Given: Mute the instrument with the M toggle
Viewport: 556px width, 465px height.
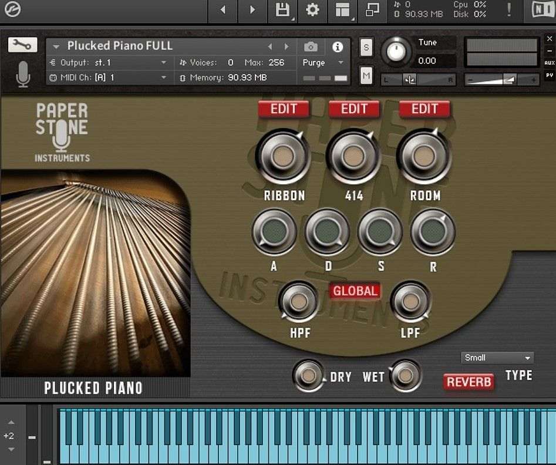Looking at the screenshot, I should (366, 75).
